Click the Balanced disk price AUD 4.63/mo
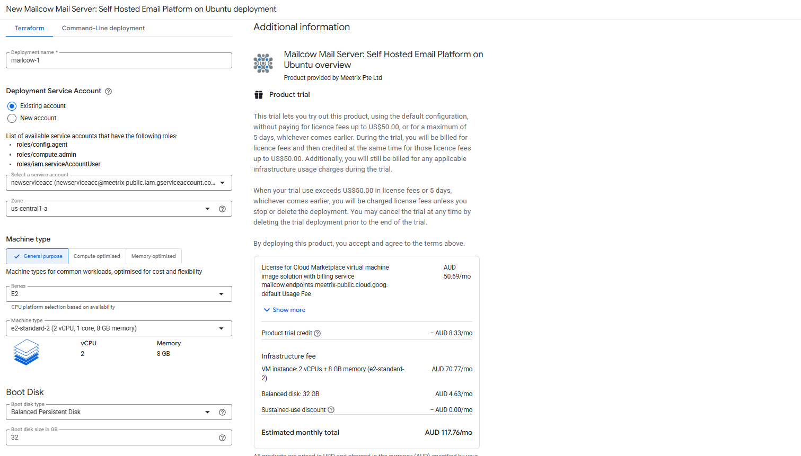This screenshot has width=801, height=456. coord(454,394)
